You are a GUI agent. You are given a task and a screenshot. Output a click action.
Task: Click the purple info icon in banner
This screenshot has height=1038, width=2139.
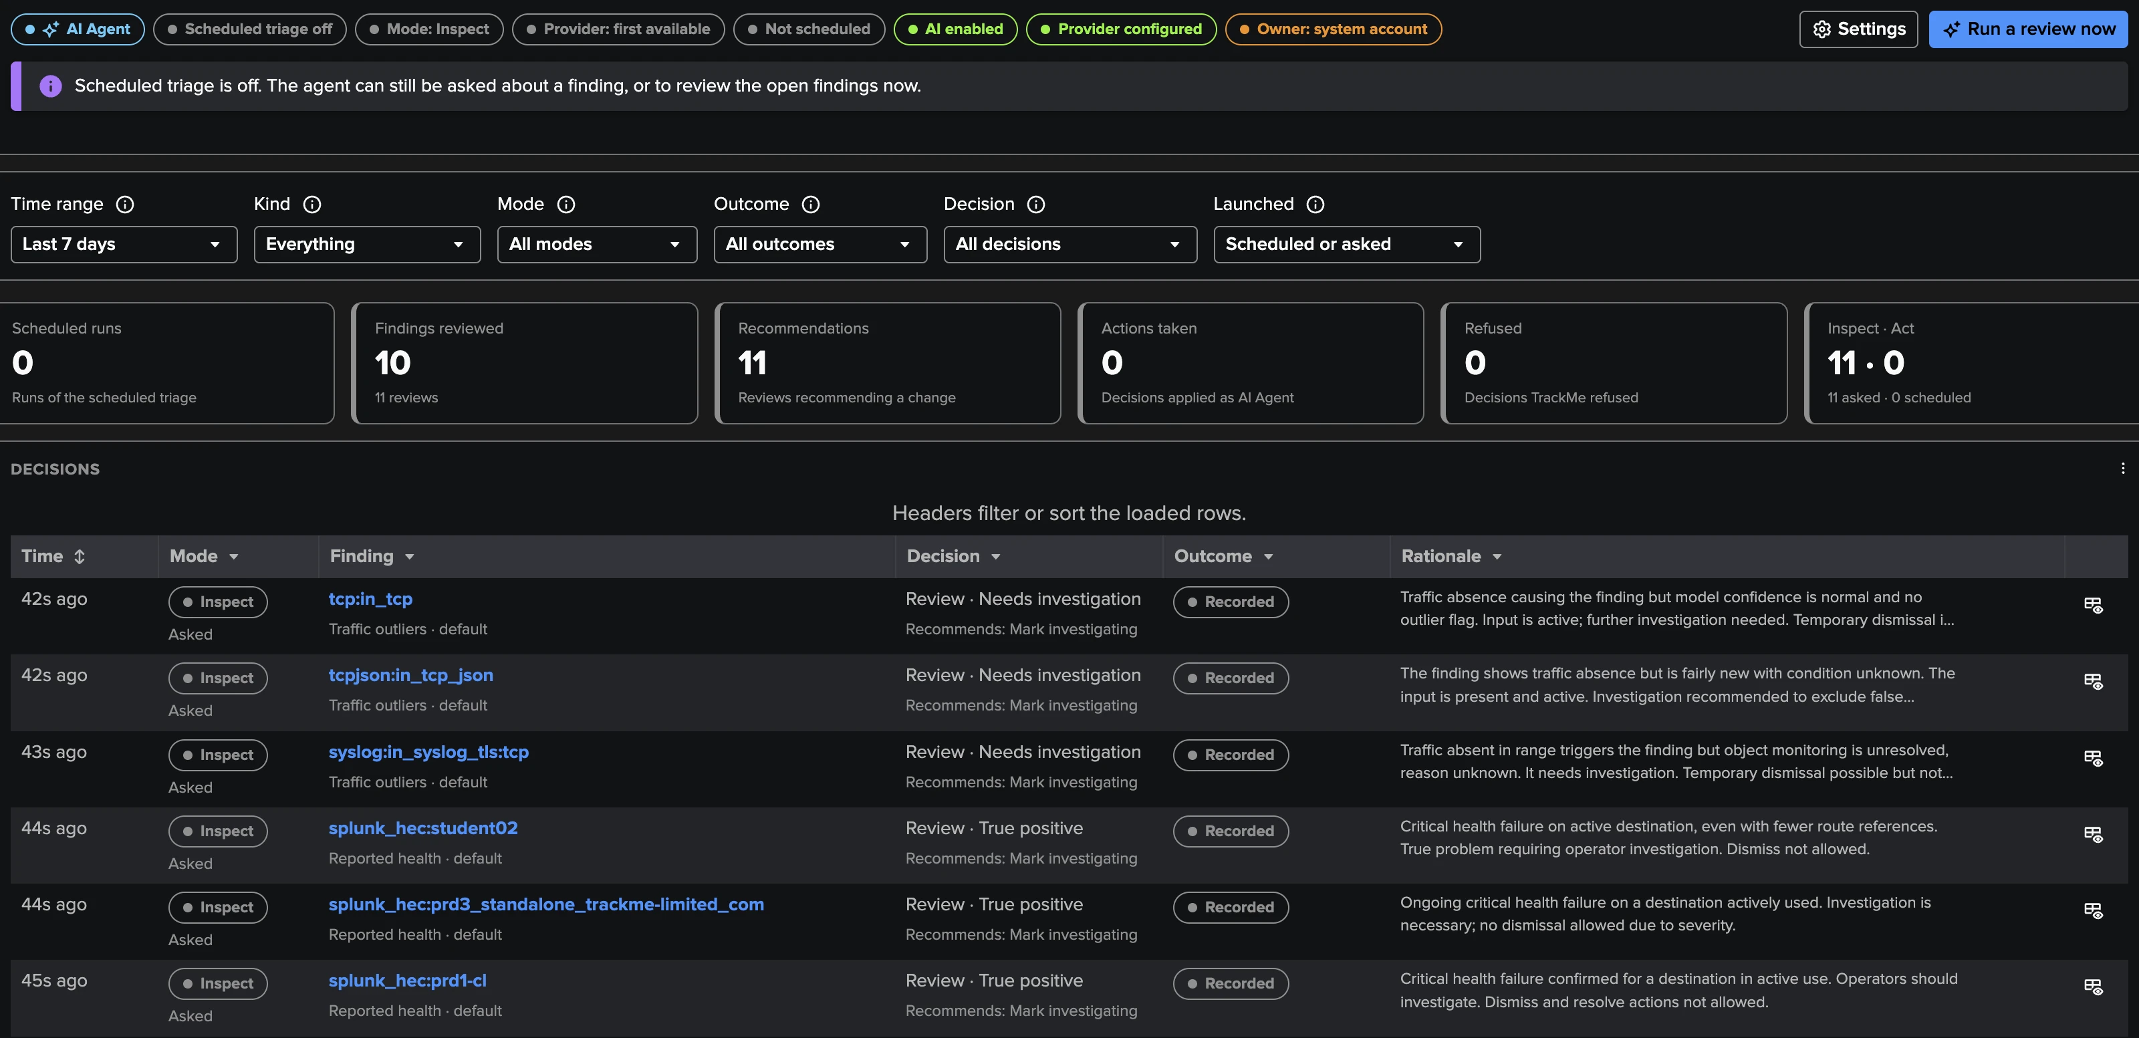point(51,86)
